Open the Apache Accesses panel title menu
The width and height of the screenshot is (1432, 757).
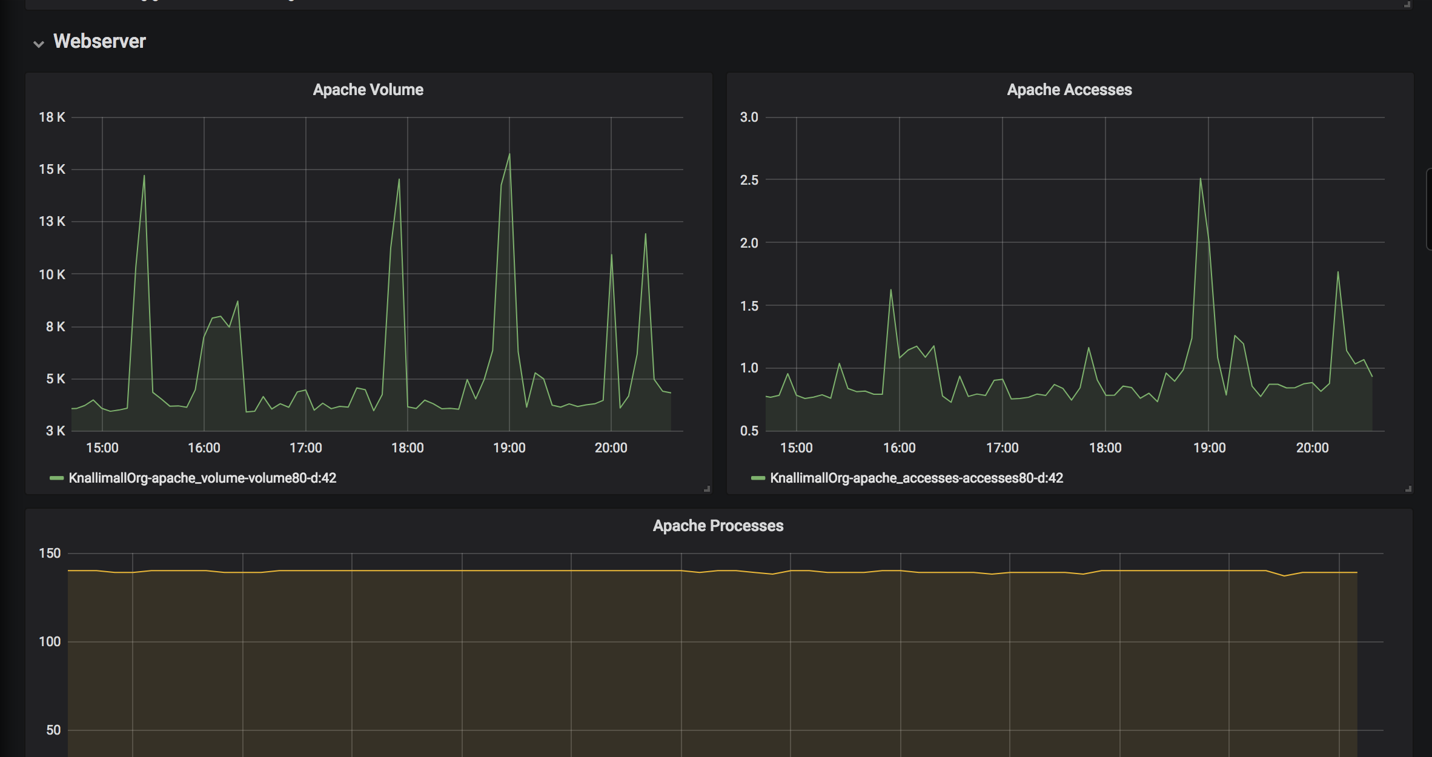pyautogui.click(x=1069, y=90)
